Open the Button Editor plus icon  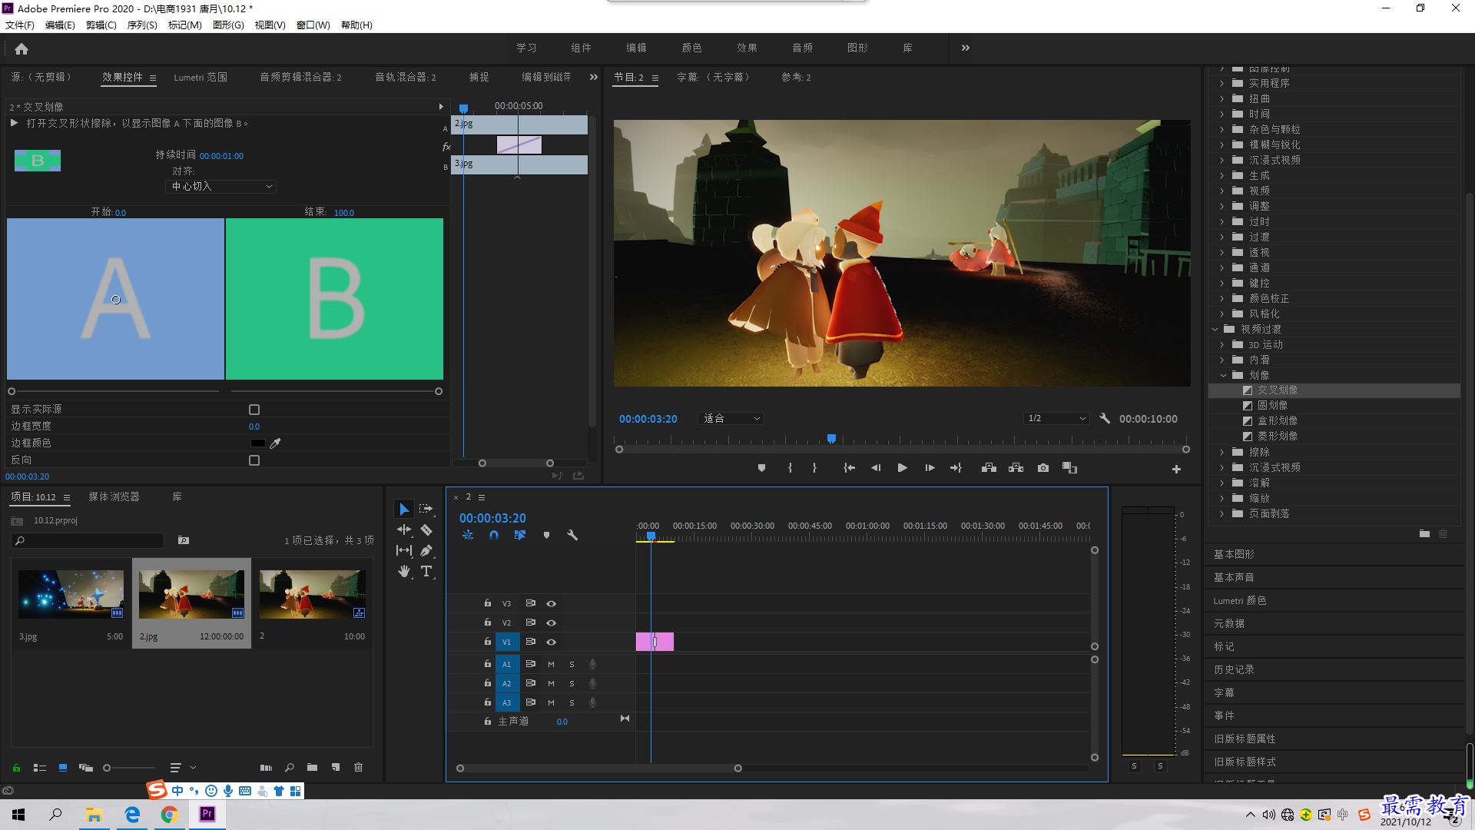[x=1176, y=469]
